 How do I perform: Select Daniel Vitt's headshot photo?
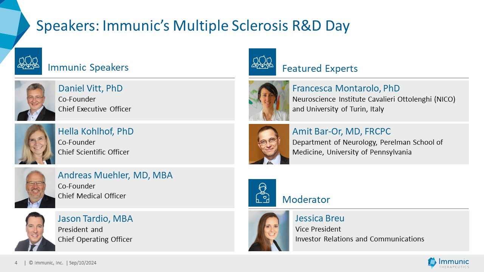pyautogui.click(x=35, y=100)
